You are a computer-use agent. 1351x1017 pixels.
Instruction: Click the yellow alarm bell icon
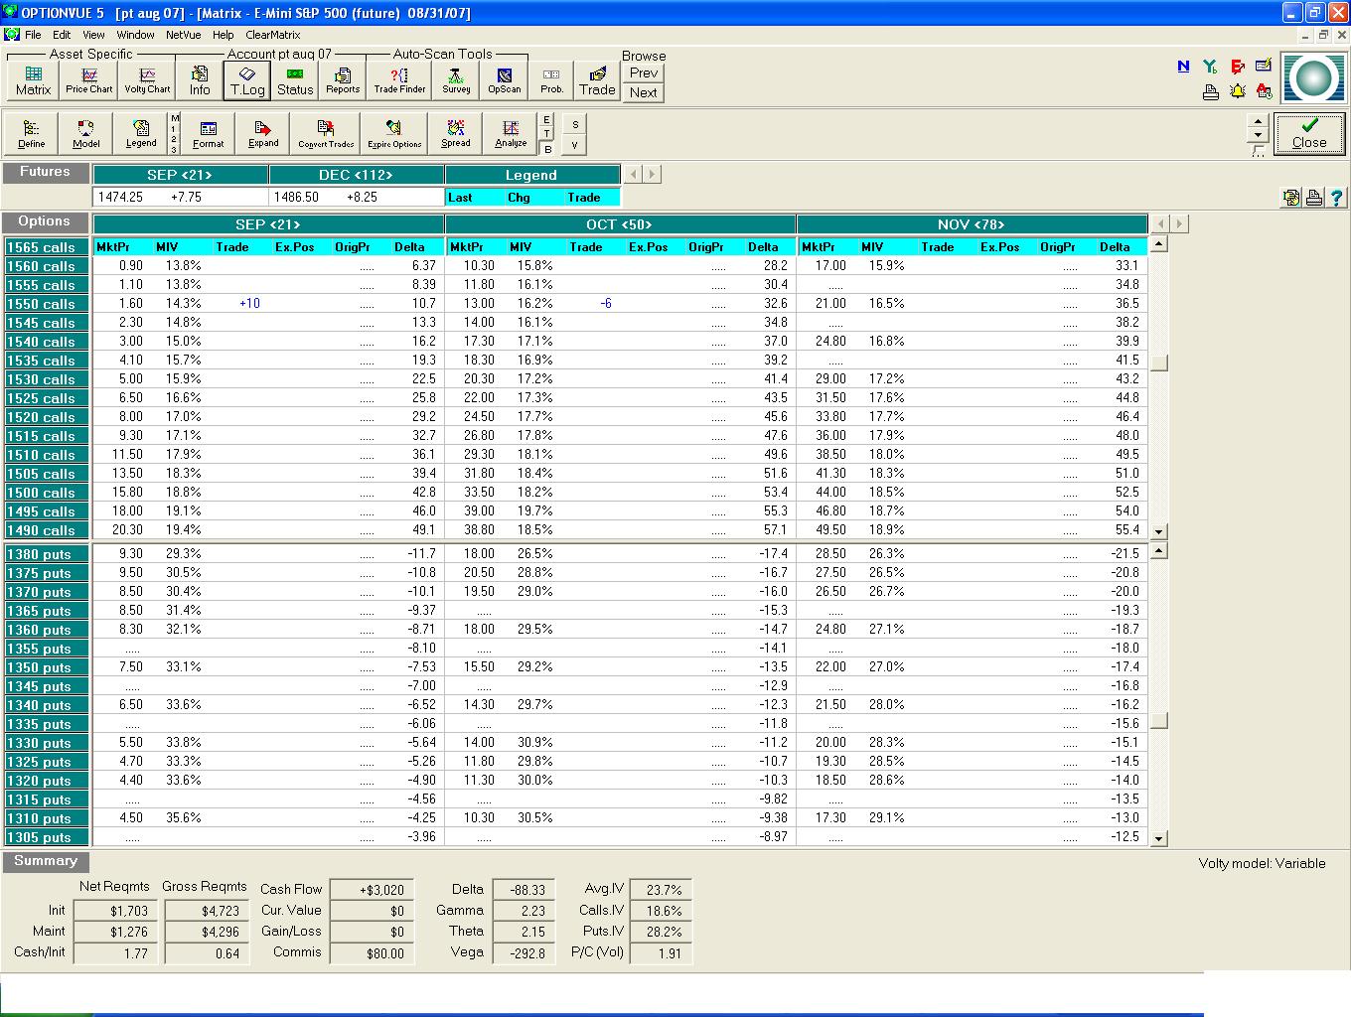tap(1237, 91)
